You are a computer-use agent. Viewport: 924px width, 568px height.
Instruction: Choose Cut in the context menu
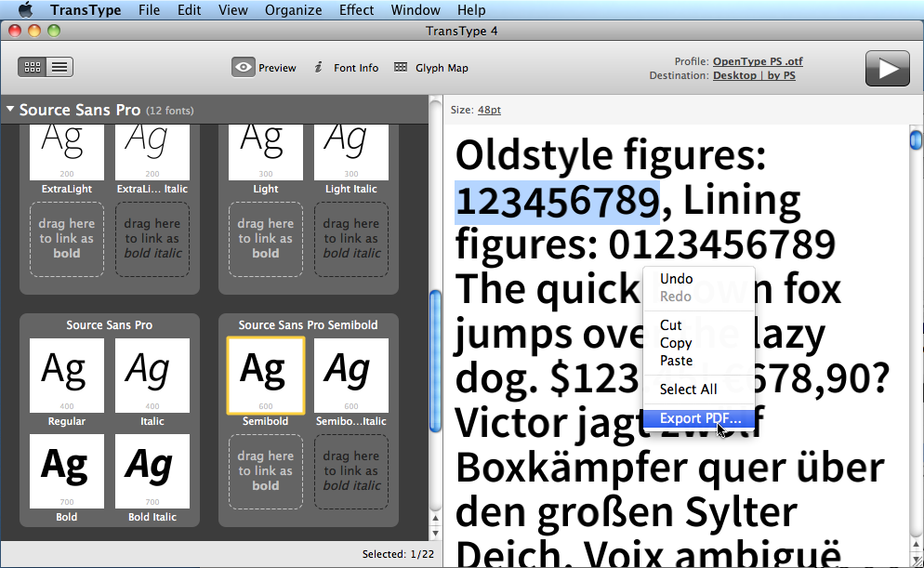(x=699, y=325)
